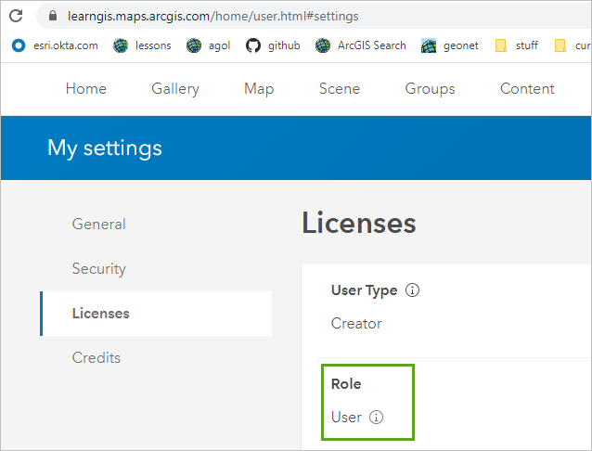Click the info icon beside User role
This screenshot has height=451, width=592.
(376, 418)
